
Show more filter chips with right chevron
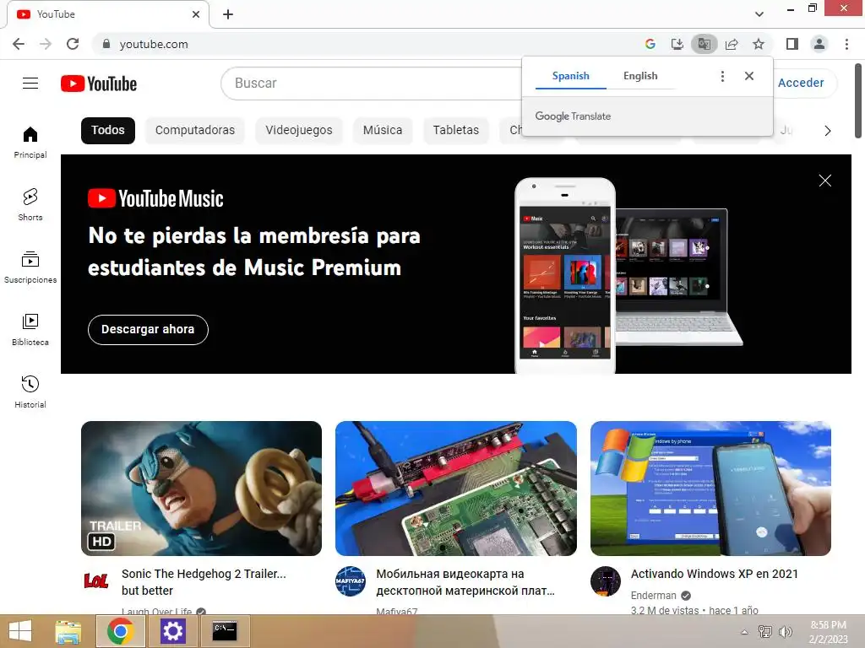[x=827, y=131]
